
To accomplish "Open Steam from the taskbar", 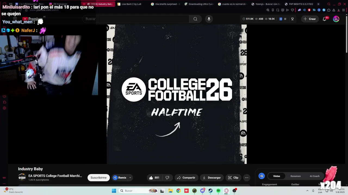I will [x=210, y=191].
